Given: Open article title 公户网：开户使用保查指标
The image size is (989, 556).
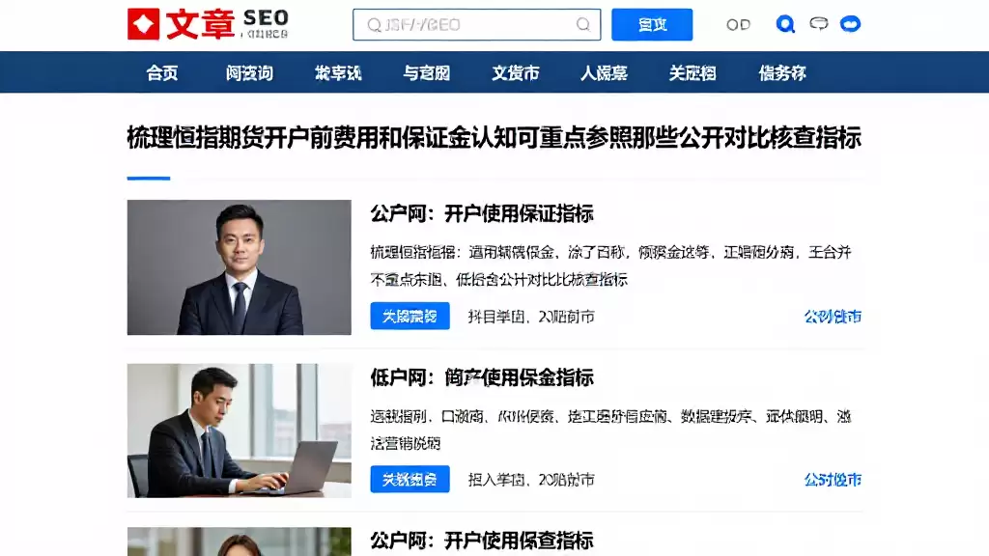Looking at the screenshot, I should (482, 541).
